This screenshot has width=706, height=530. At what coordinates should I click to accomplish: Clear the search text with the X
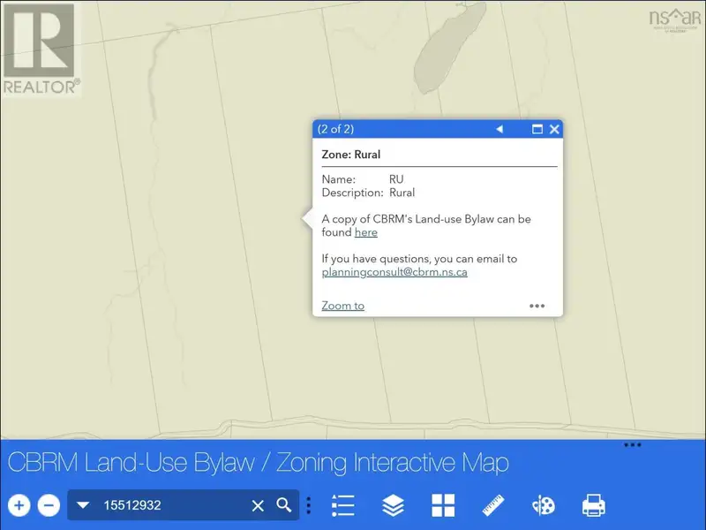coord(258,505)
